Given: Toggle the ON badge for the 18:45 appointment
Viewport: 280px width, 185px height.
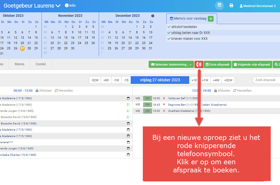Looking at the screenshot, I should click(x=147, y=105).
